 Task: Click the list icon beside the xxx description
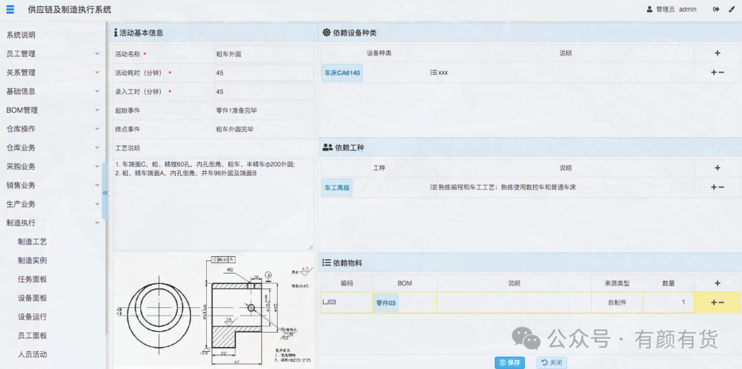click(434, 73)
